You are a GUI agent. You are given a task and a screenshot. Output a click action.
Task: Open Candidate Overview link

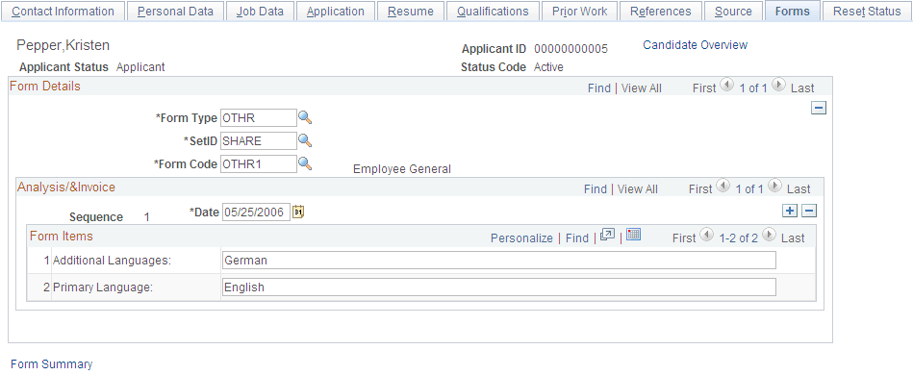[695, 45]
